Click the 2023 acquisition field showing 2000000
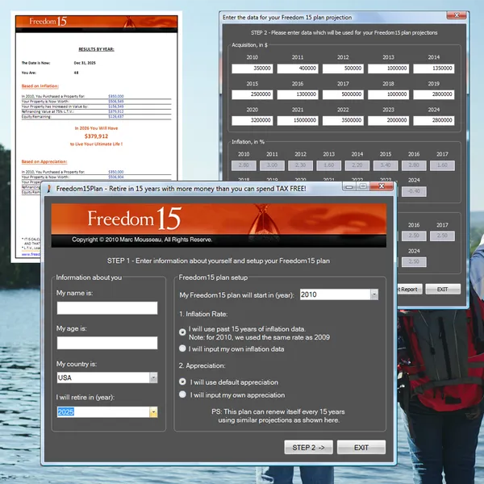This screenshot has width=484, height=484. click(x=388, y=120)
